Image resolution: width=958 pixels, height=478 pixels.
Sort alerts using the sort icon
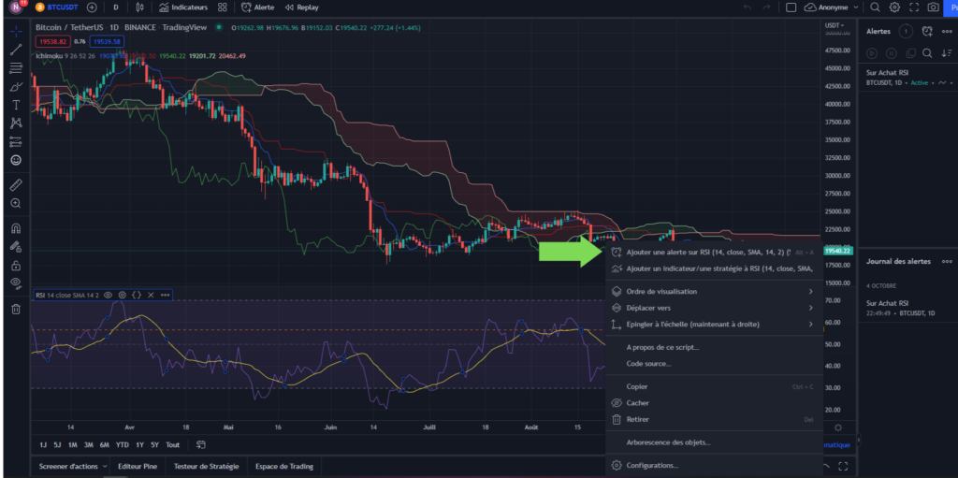947,53
